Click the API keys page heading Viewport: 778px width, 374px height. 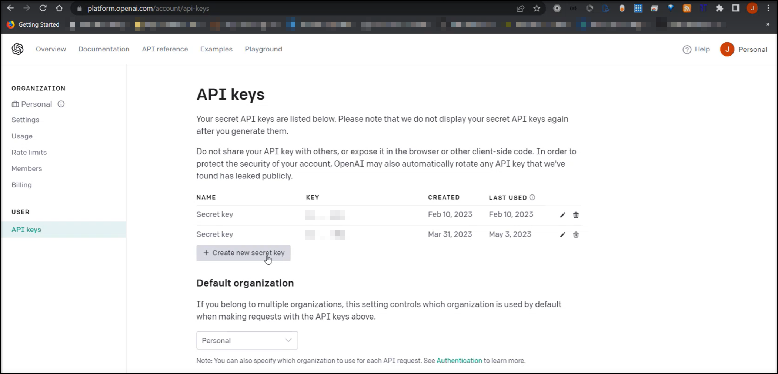point(230,94)
